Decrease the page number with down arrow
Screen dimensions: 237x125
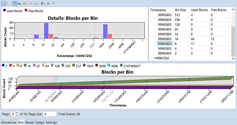[17, 115]
